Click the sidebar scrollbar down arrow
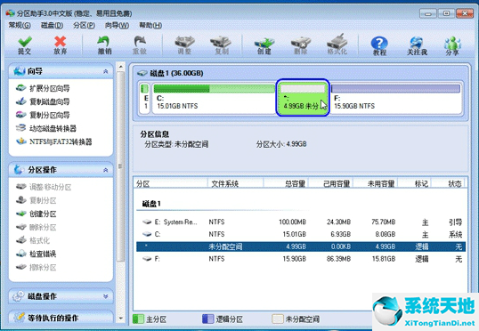The image size is (479, 331). point(121,318)
